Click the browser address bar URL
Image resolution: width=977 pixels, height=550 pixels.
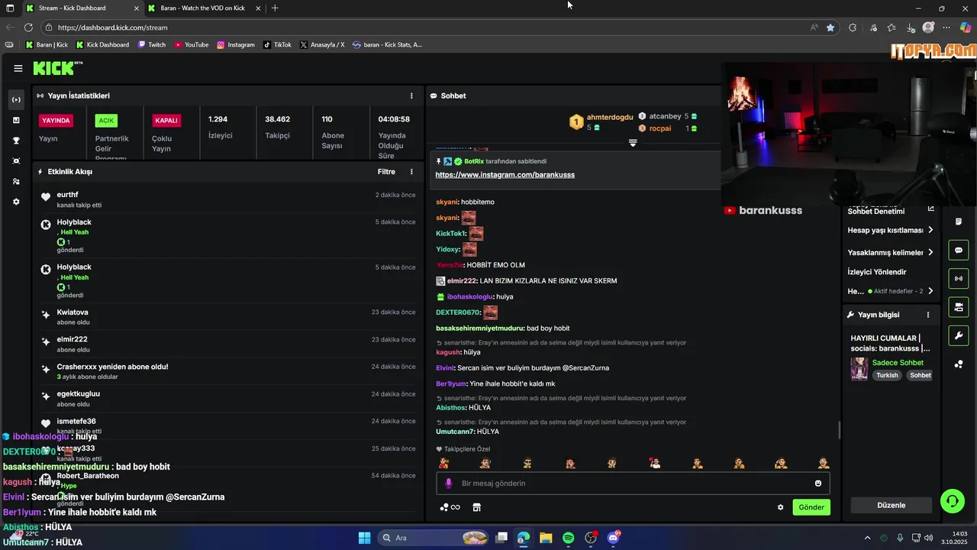(x=113, y=27)
